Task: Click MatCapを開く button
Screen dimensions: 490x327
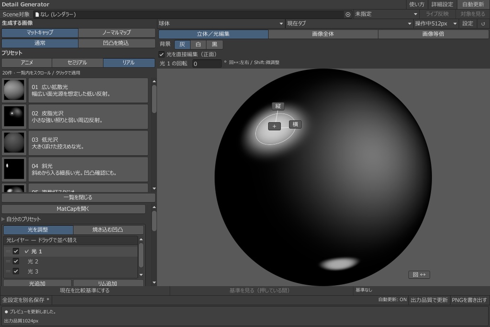Action: (x=73, y=209)
